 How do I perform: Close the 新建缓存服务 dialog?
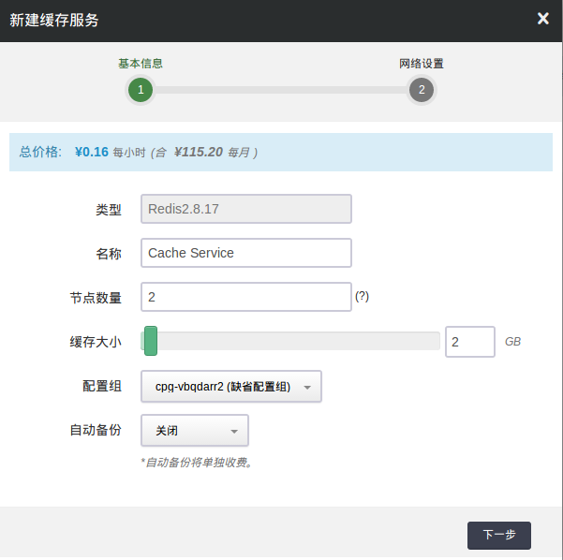(542, 19)
